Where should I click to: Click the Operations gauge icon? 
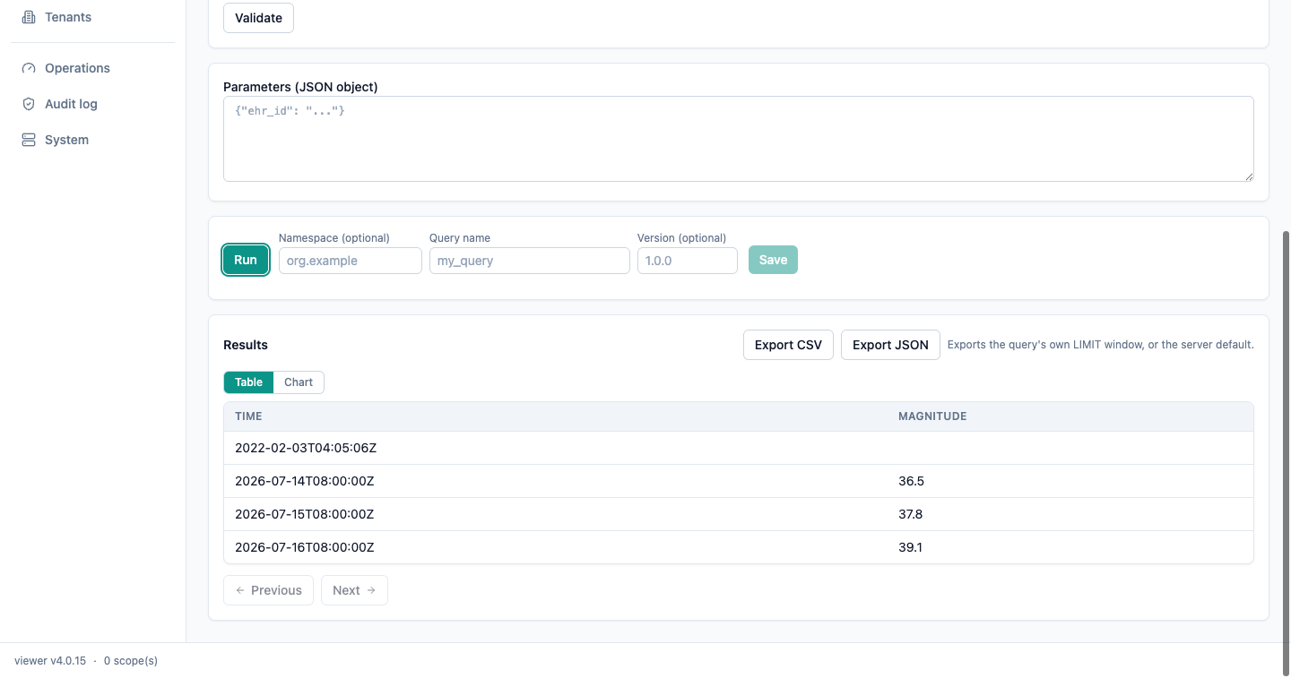coord(29,68)
